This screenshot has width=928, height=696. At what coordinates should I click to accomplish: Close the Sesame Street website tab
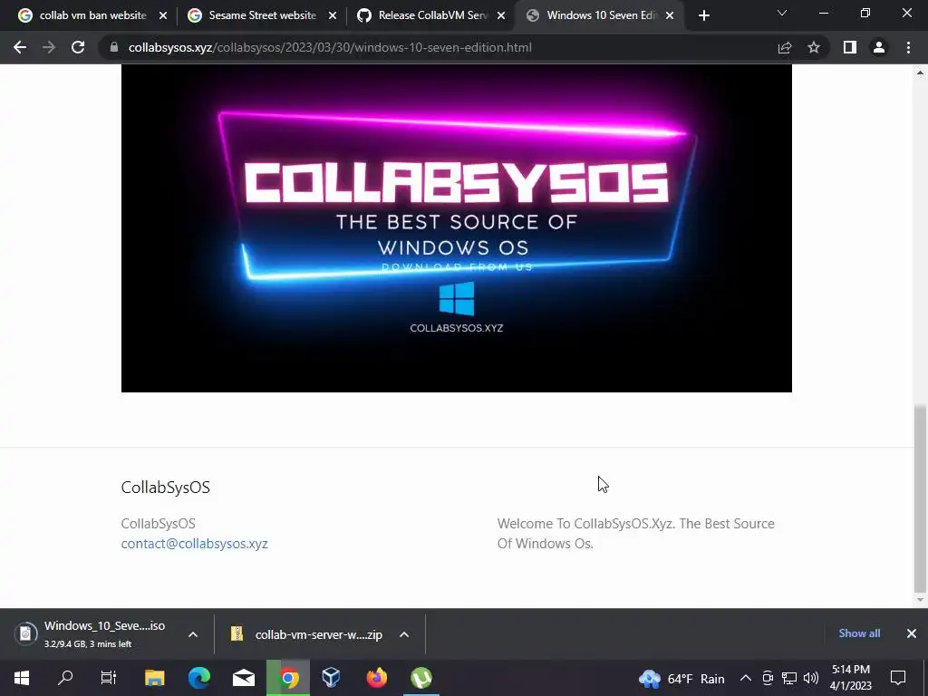(x=333, y=15)
